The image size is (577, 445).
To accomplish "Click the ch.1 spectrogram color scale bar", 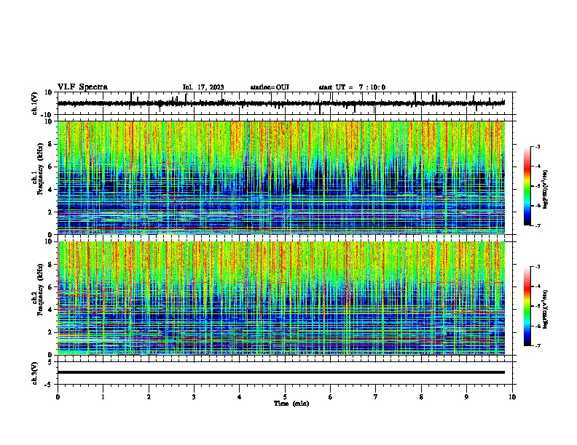I will (x=527, y=186).
